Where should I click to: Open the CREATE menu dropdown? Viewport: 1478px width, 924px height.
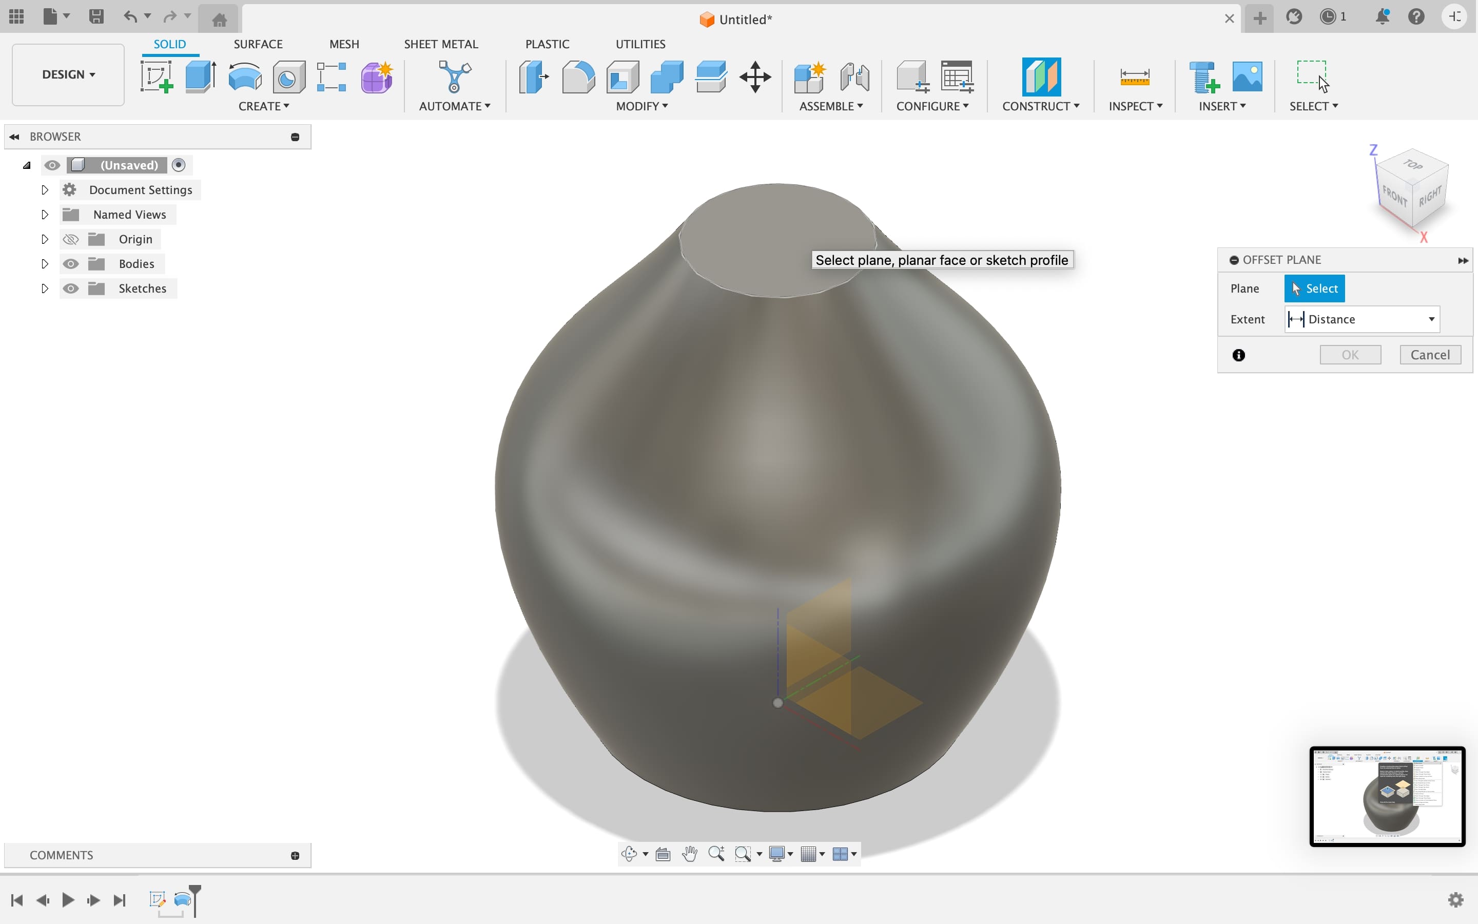pyautogui.click(x=264, y=106)
